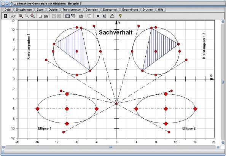
Task: Open the Eigenschaft menu
Action: click(x=110, y=10)
